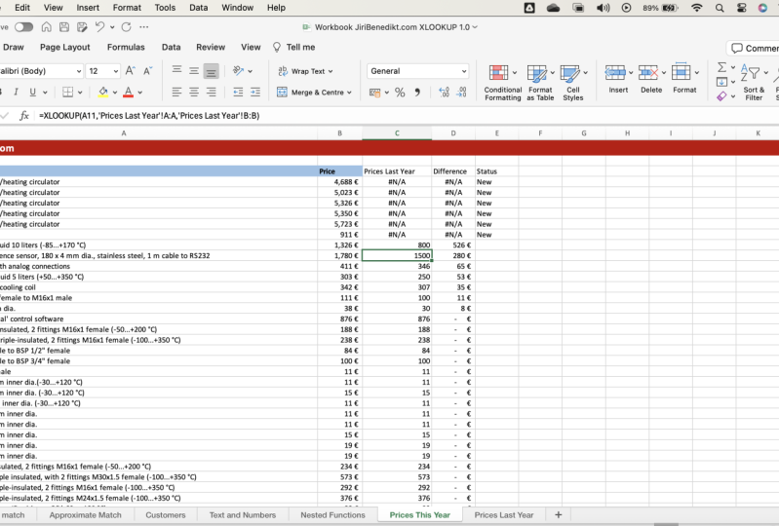Toggle italic formatting
This screenshot has width=779, height=526.
pyautogui.click(x=16, y=92)
